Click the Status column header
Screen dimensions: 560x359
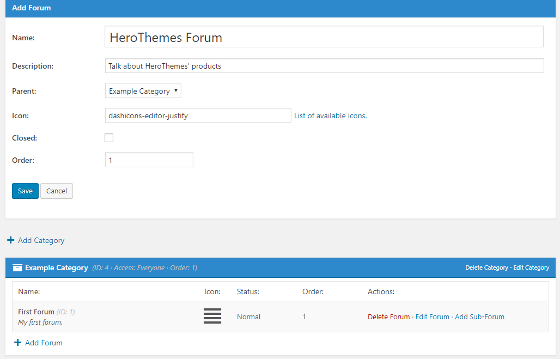coord(248,291)
